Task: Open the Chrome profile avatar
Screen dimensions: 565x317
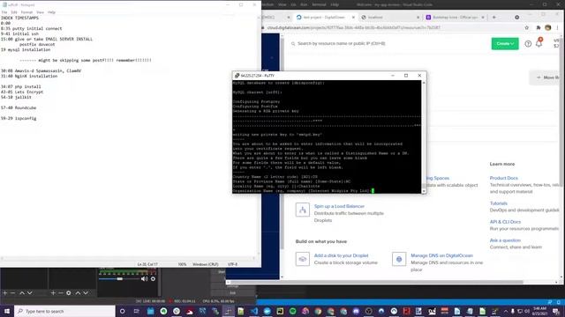Action: 547,27
